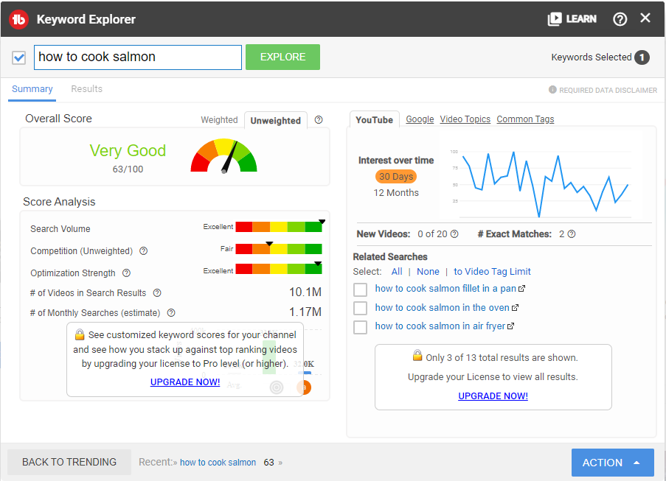Open recent keyword 'how to cook salmon'
This screenshot has width=666, height=481.
(218, 463)
